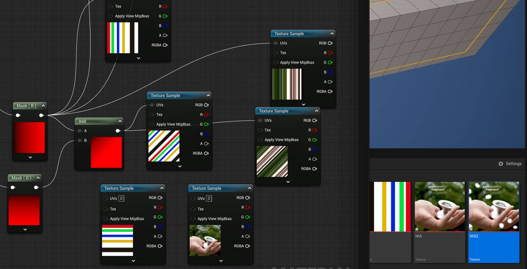527x269 pixels.
Task: Click RGBA pin on top colored vertical stripes node
Action: tap(165, 45)
